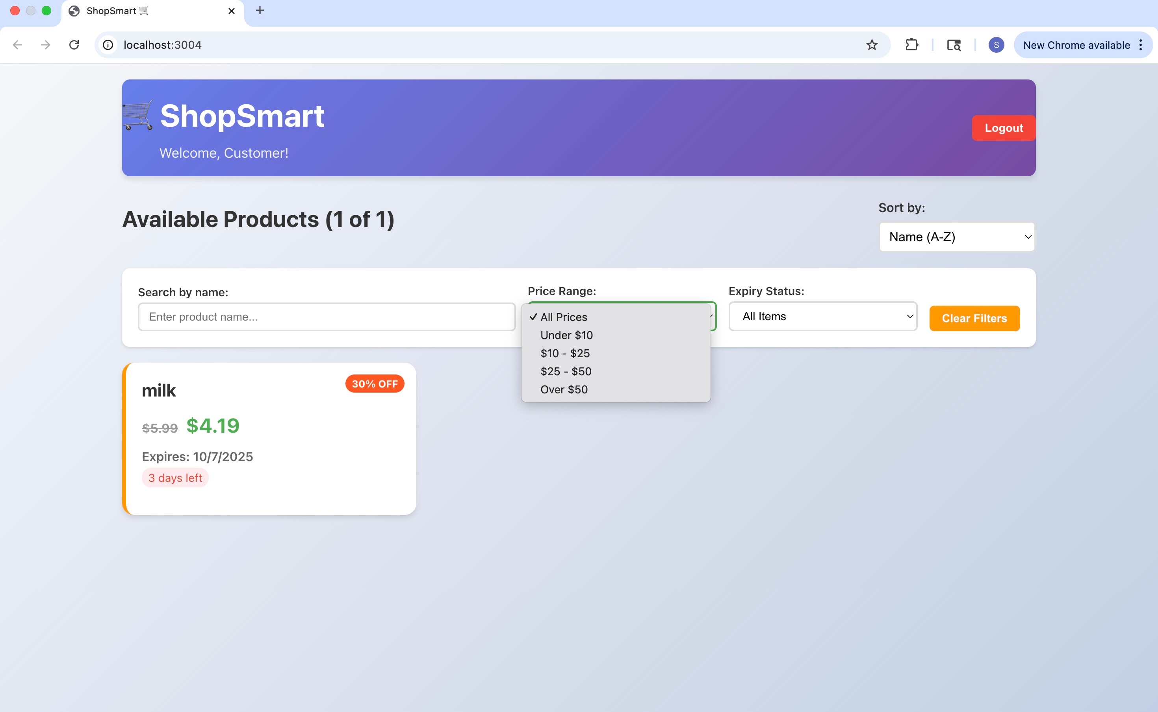Open the Sort by dropdown
The height and width of the screenshot is (712, 1158).
pyautogui.click(x=956, y=237)
